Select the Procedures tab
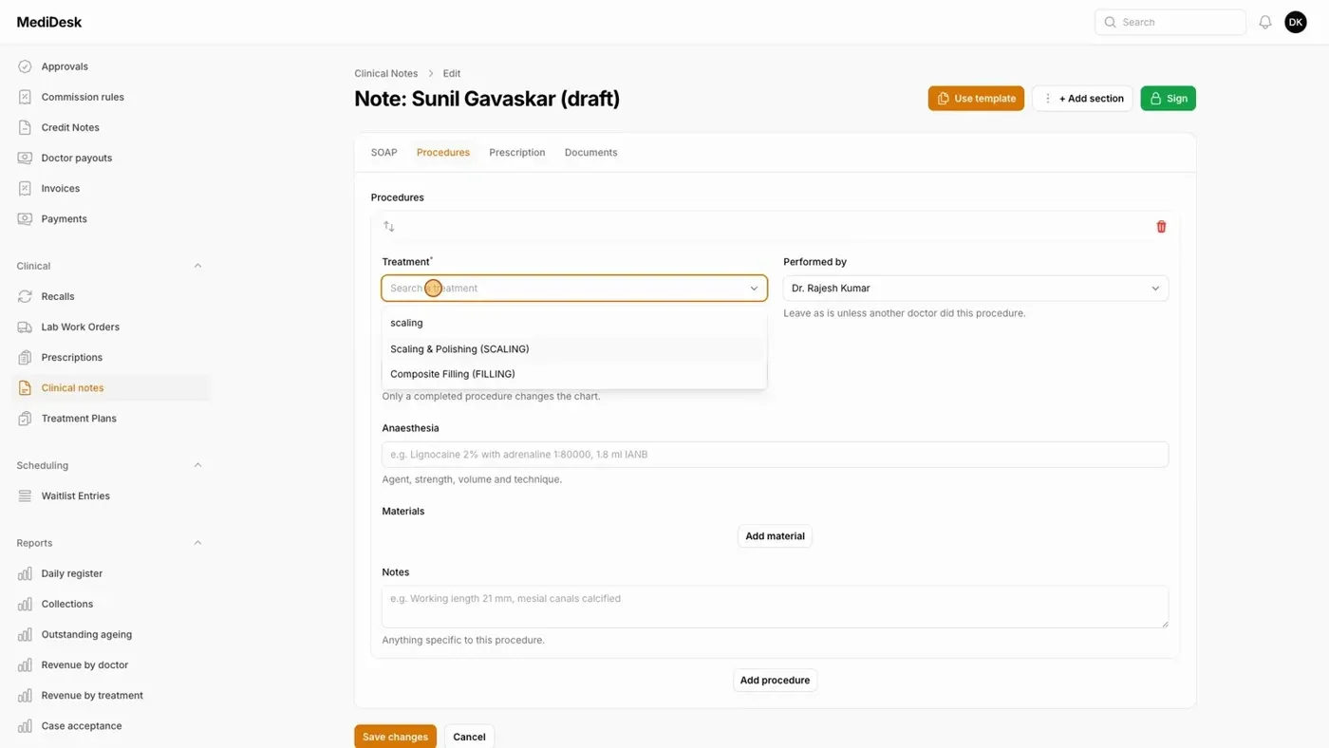This screenshot has width=1329, height=748. (443, 152)
